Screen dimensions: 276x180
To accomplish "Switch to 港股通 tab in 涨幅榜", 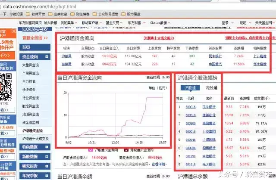I will pyautogui.click(x=212, y=88).
